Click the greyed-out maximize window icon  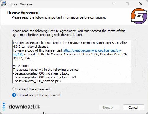pyautogui.click(x=127, y=4)
